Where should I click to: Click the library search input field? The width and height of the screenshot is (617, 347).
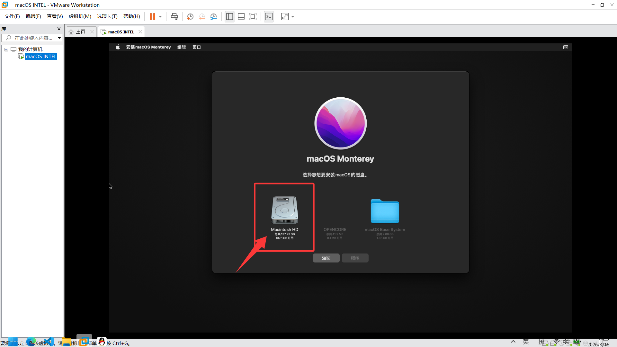[33, 38]
